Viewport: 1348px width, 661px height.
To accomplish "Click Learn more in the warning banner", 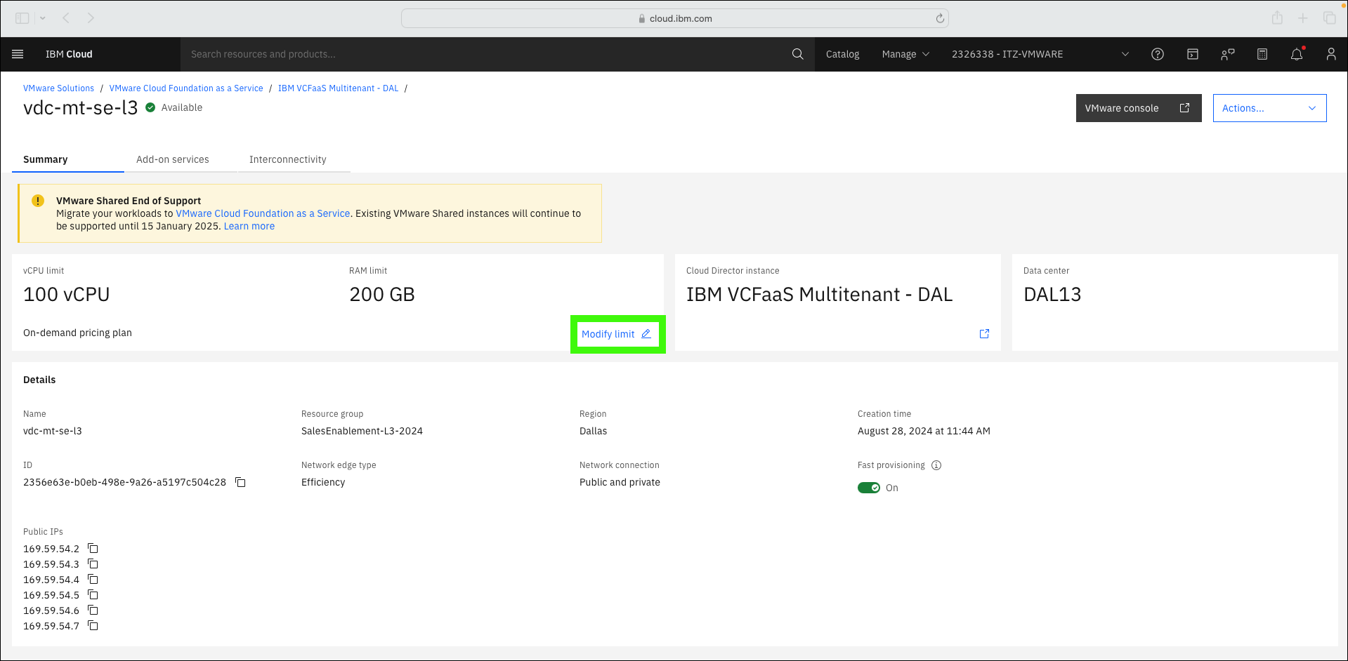I will point(249,226).
